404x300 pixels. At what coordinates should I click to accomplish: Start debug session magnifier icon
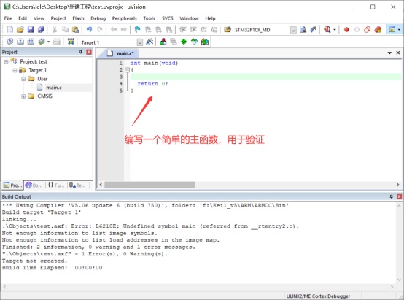pyautogui.click(x=327, y=29)
